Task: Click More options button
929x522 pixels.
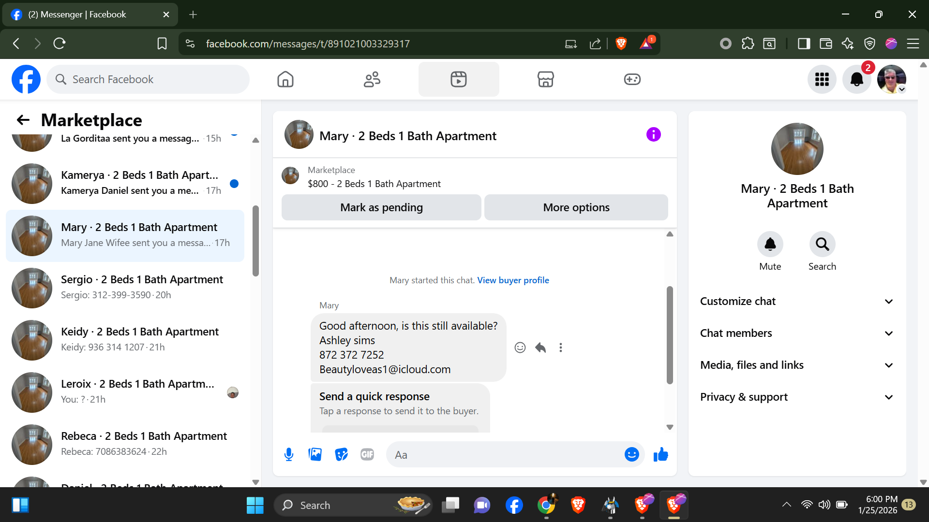Action: [x=576, y=207]
